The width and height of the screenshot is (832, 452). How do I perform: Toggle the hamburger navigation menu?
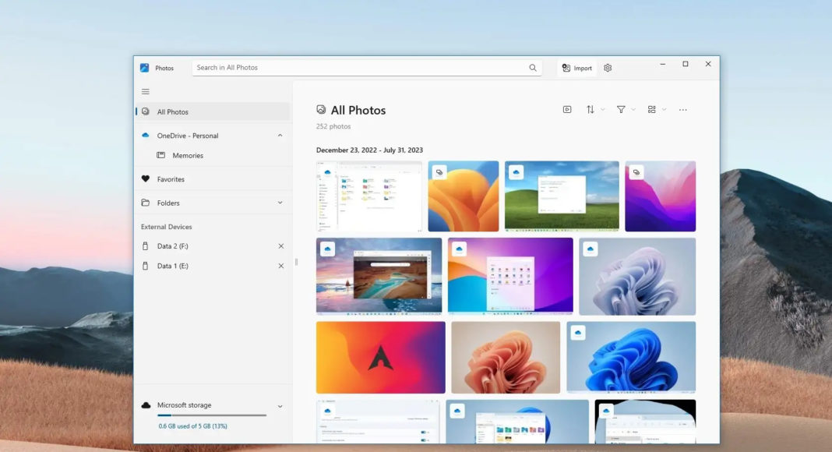point(146,92)
